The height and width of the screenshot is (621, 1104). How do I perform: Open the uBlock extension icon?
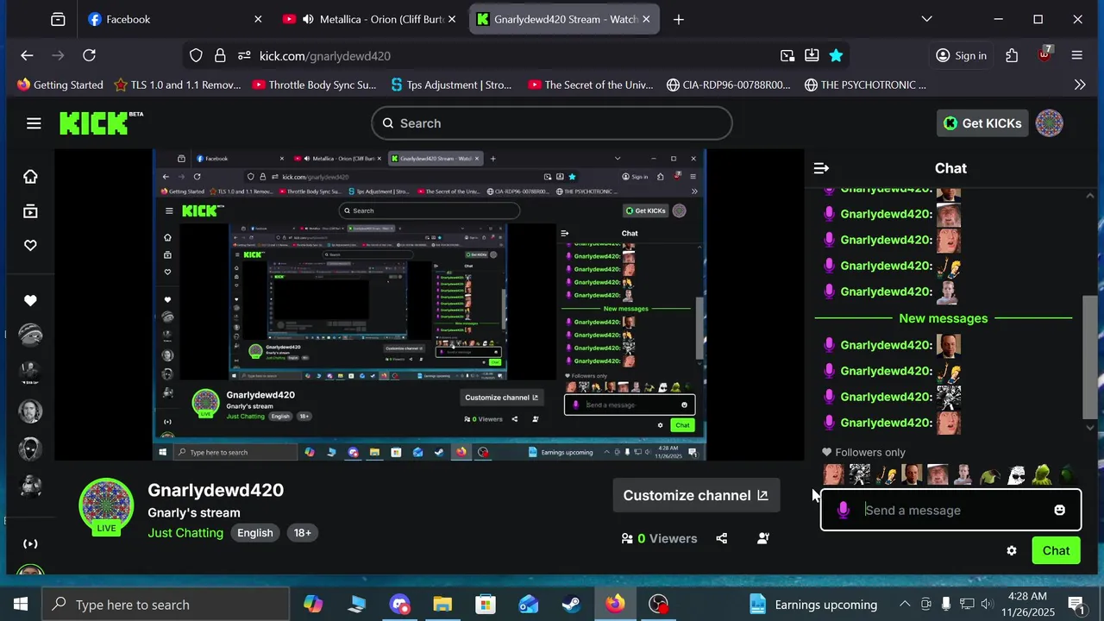tap(1044, 54)
